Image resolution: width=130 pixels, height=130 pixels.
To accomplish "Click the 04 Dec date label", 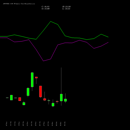I will (65, 124).
